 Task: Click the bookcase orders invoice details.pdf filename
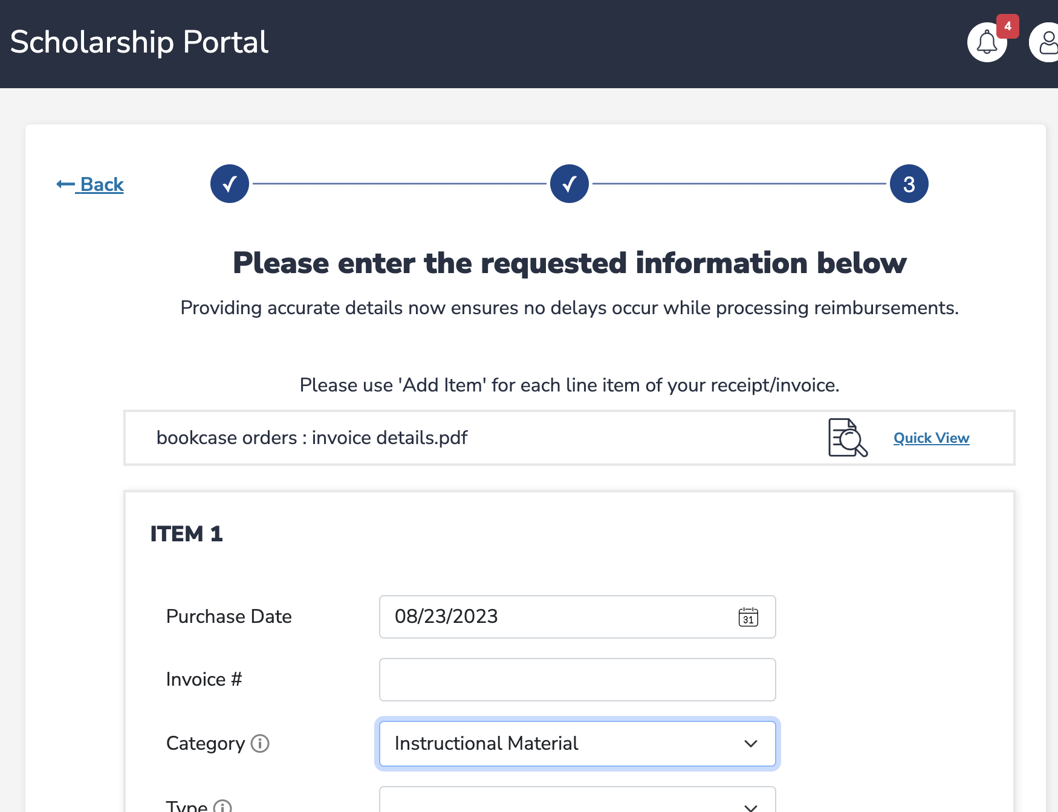[312, 438]
